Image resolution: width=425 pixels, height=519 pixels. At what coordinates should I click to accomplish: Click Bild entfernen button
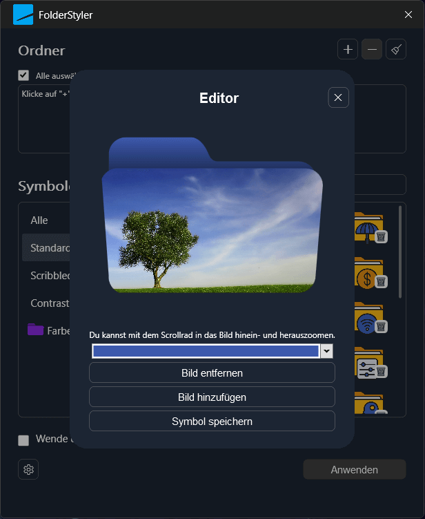[x=212, y=372]
